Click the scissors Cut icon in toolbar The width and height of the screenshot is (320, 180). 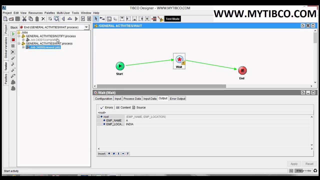tap(24, 19)
